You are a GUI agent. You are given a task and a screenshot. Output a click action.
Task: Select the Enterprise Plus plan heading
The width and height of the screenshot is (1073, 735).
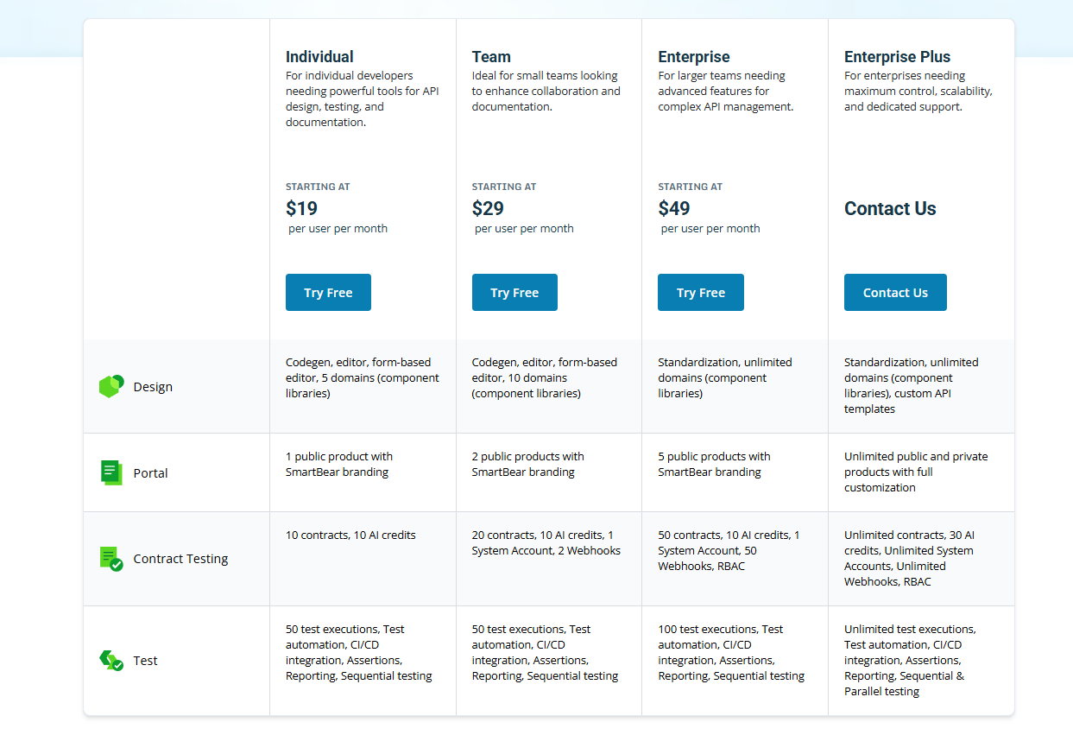[897, 57]
